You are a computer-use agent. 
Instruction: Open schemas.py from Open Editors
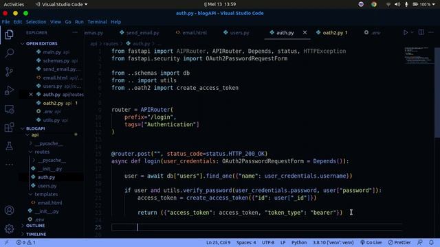point(56,60)
